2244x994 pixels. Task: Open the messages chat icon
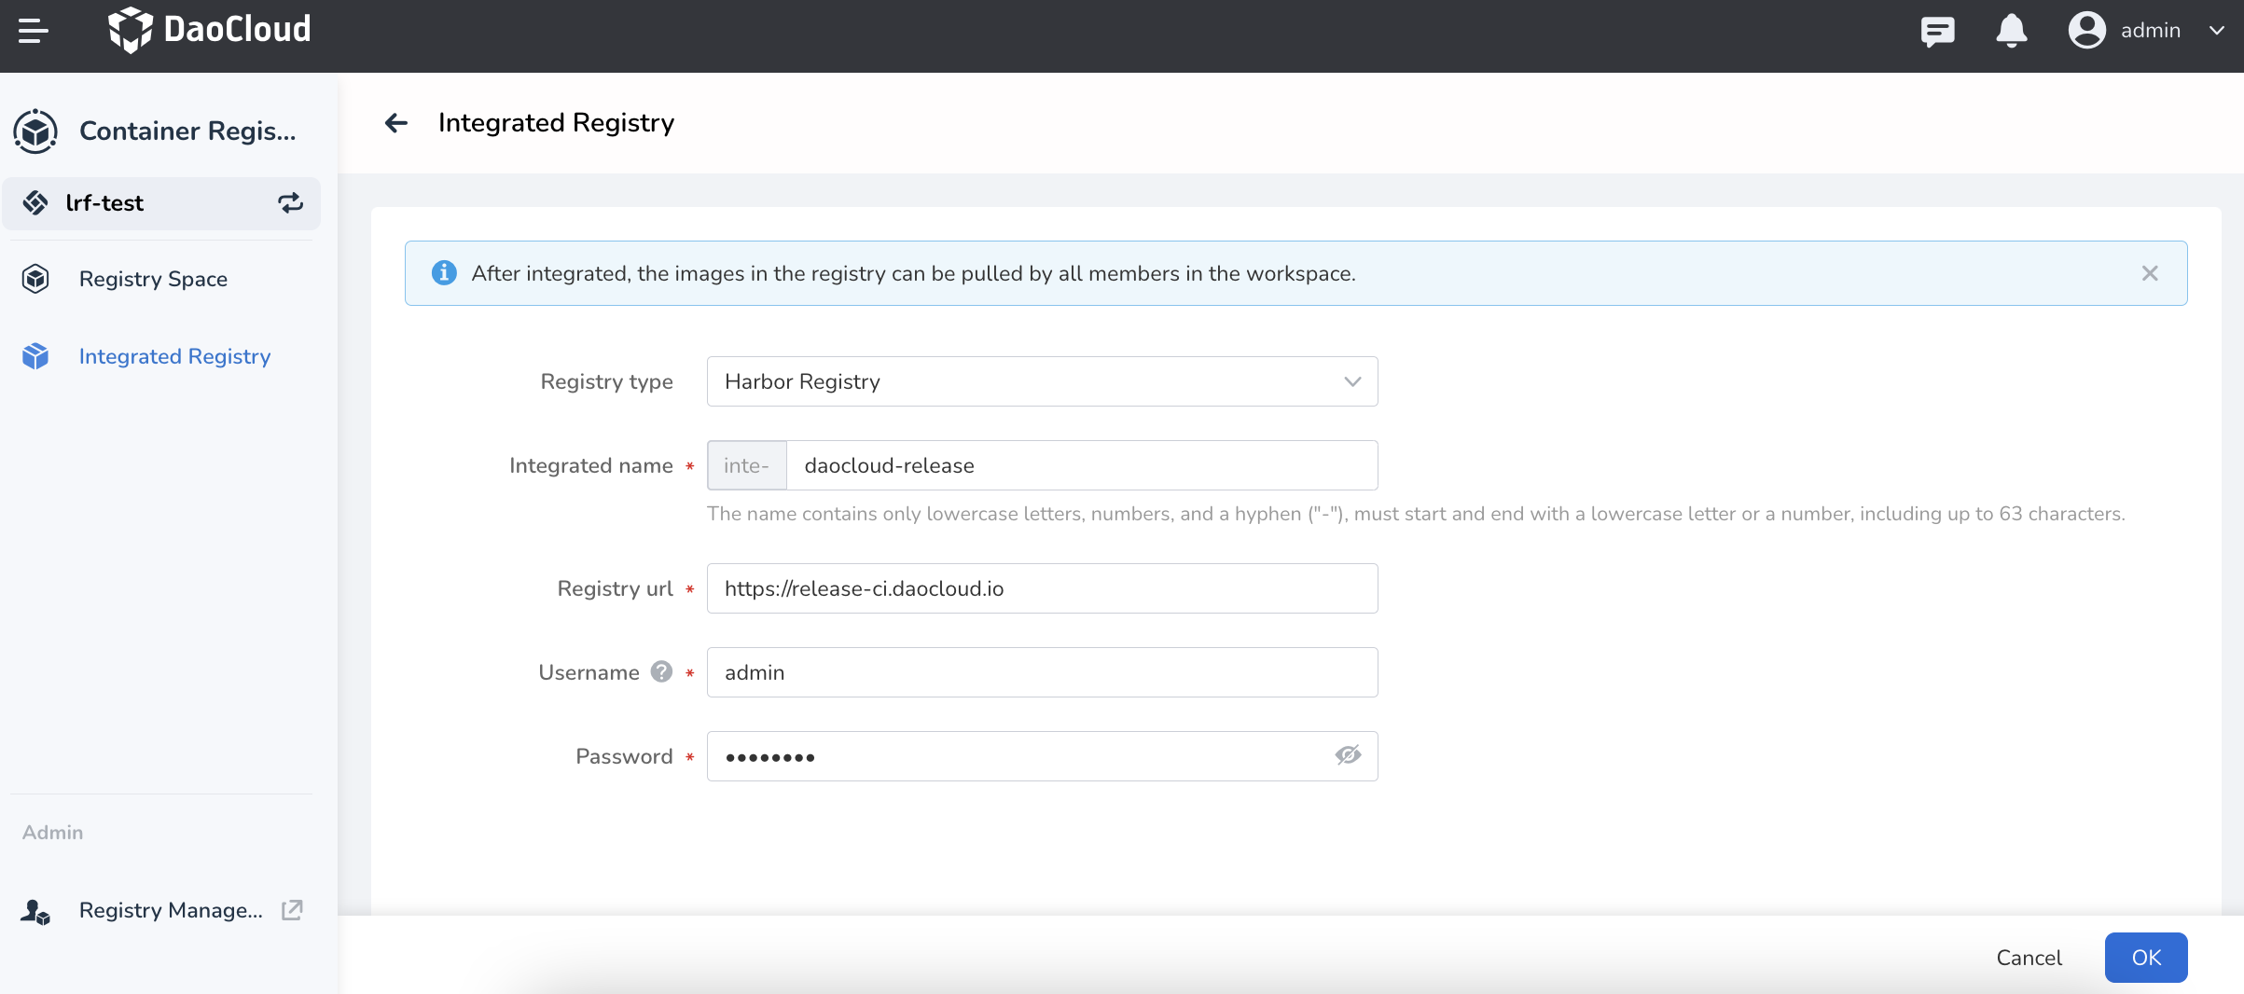coord(1937,31)
